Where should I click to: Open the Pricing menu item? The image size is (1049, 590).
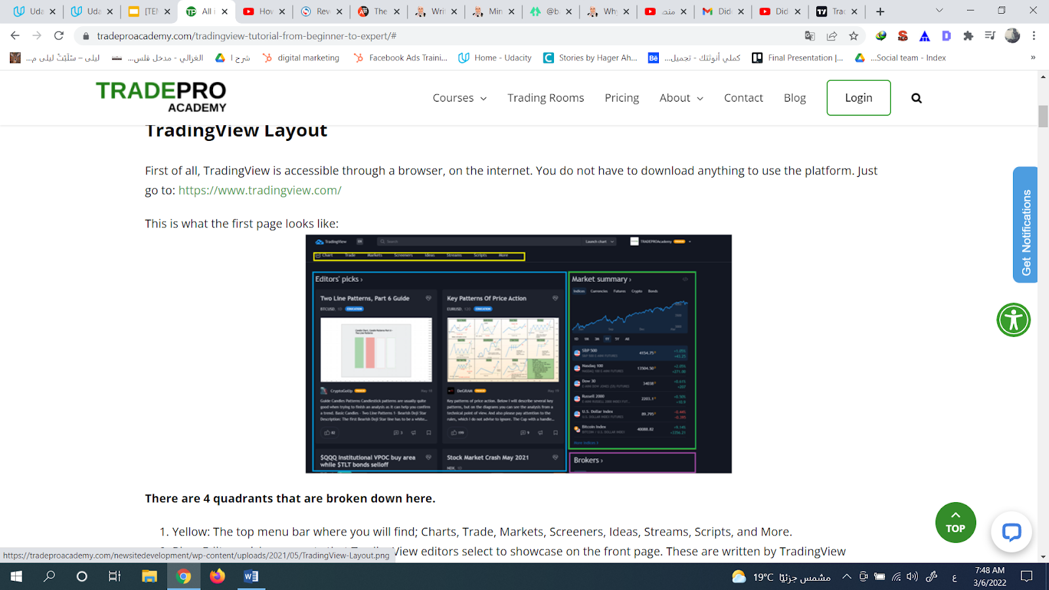[622, 98]
